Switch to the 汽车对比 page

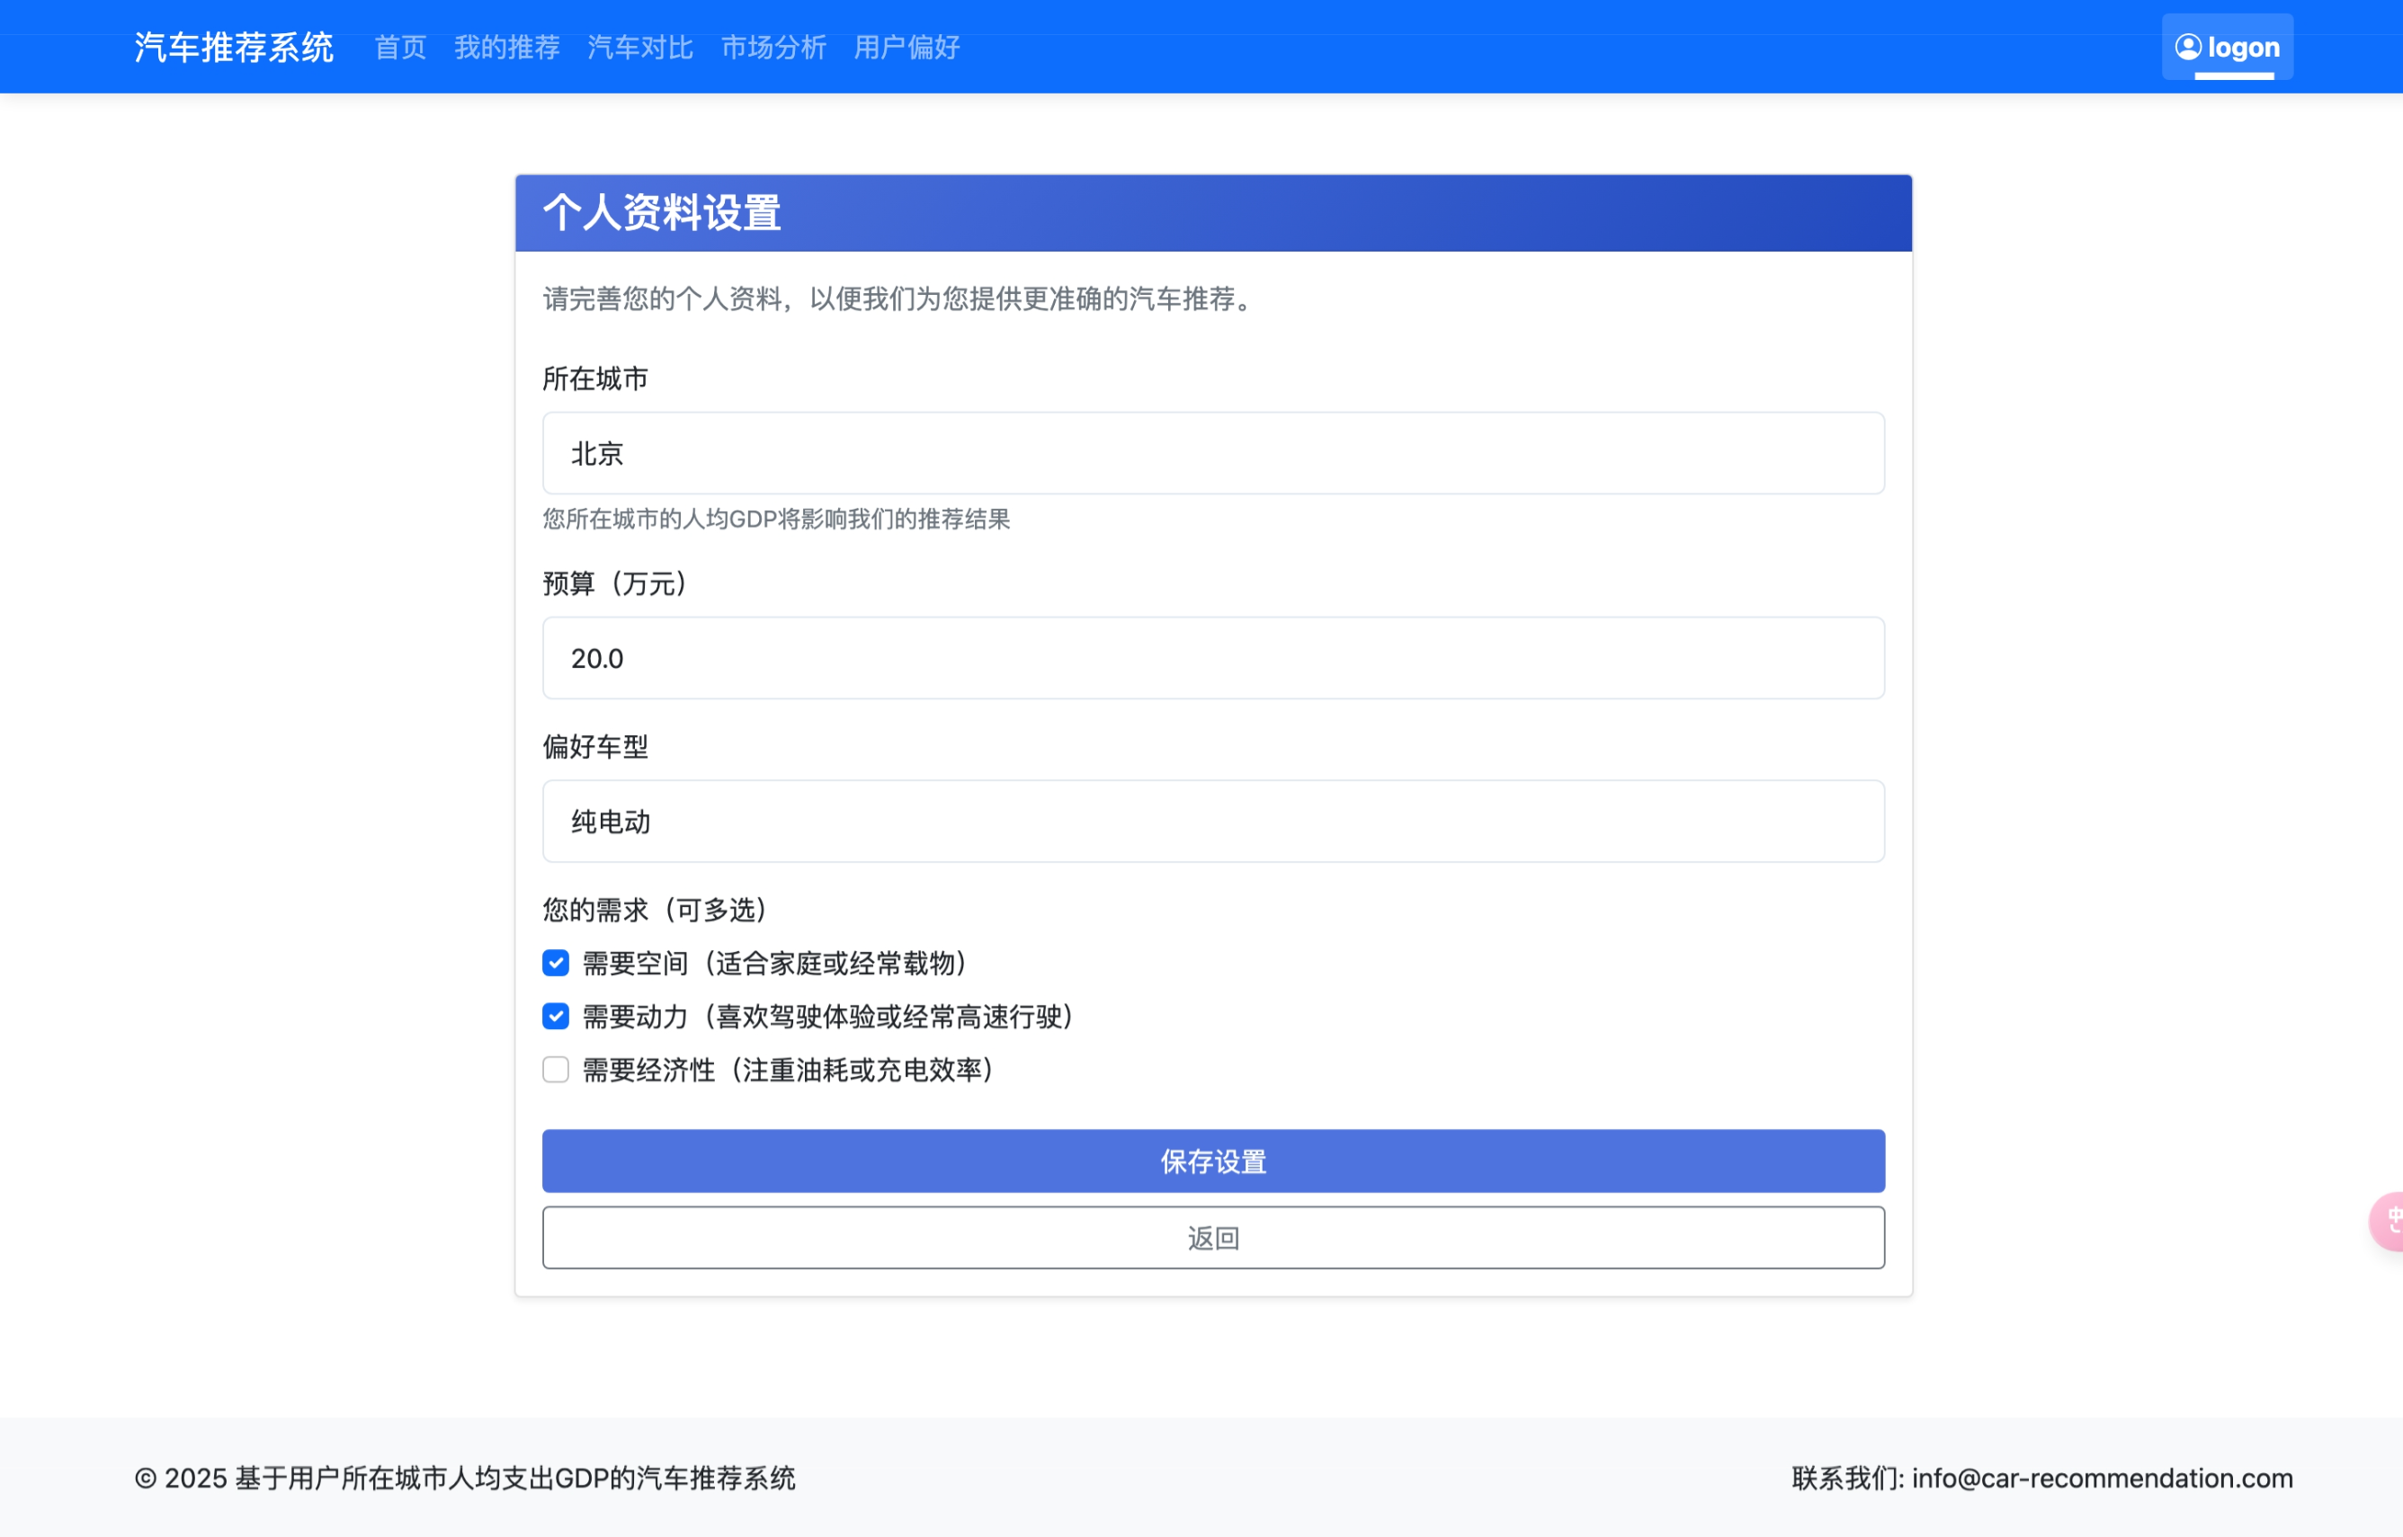tap(640, 47)
